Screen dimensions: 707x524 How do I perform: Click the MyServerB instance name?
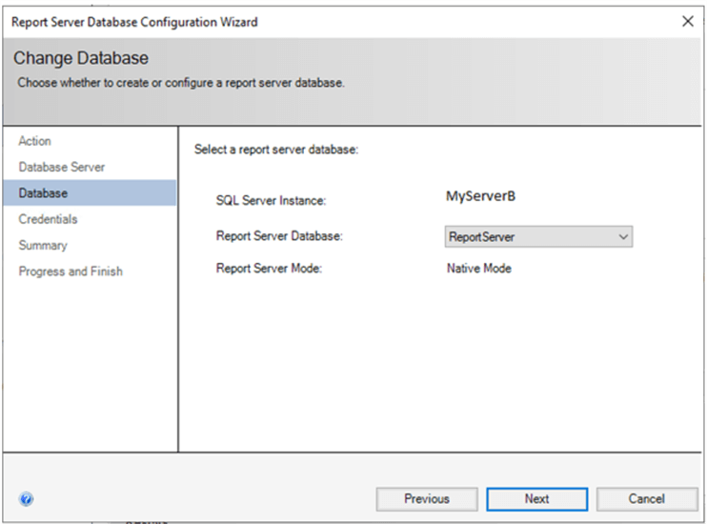481,197
